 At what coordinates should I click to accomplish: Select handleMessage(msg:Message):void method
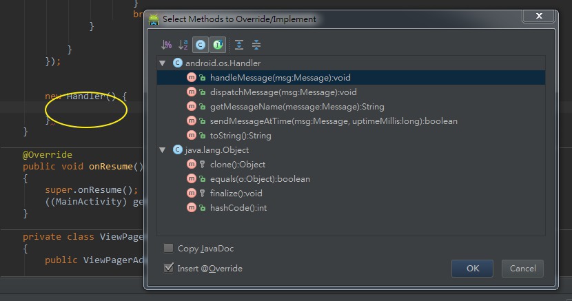(280, 78)
